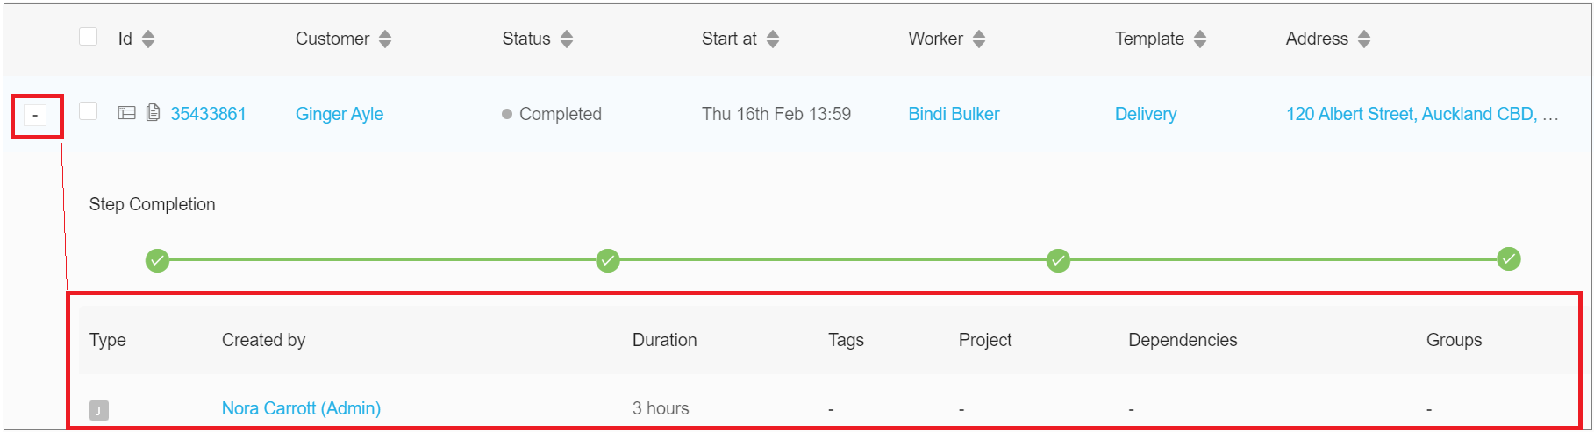
Task: Open Nora Carrott (Admin) link
Action: [x=301, y=408]
